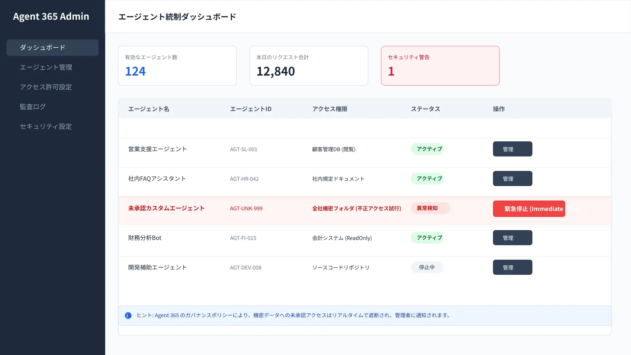Click the 開発補助エージェント name

pyautogui.click(x=157, y=267)
